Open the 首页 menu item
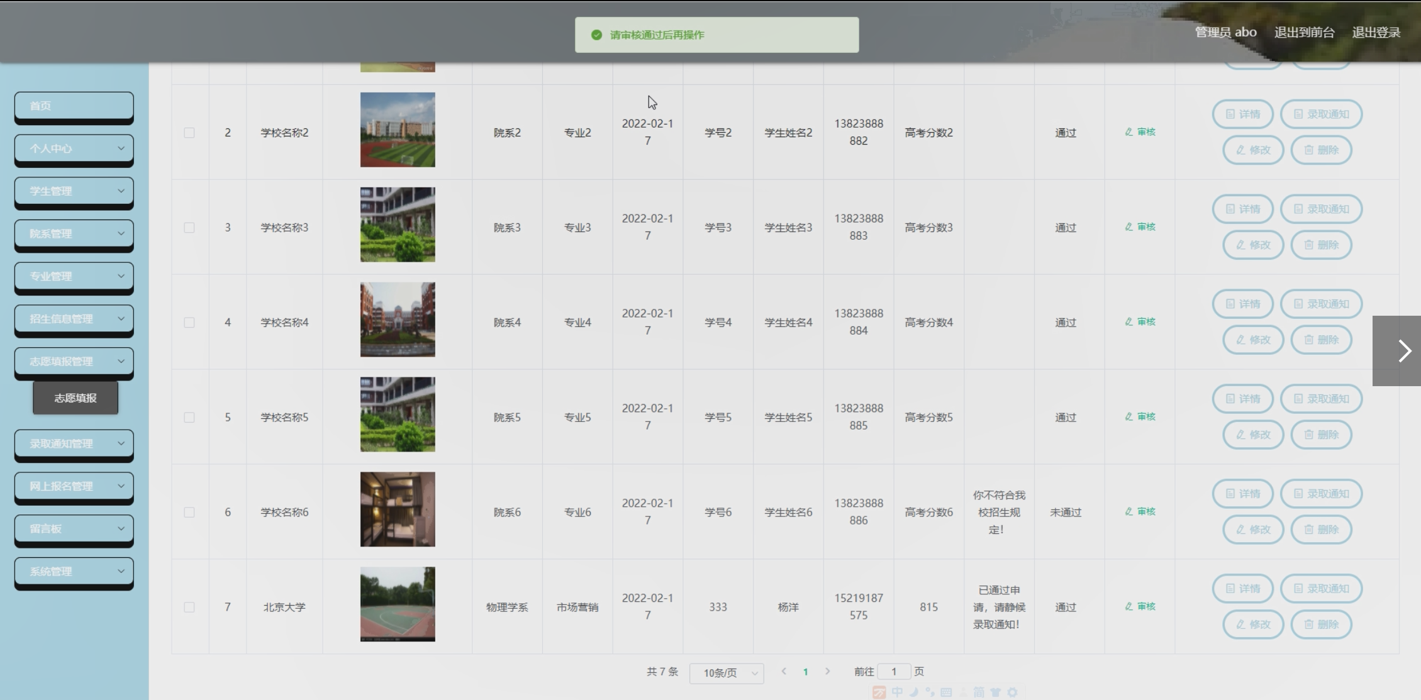Screen dimensions: 1421x700 coord(74,106)
